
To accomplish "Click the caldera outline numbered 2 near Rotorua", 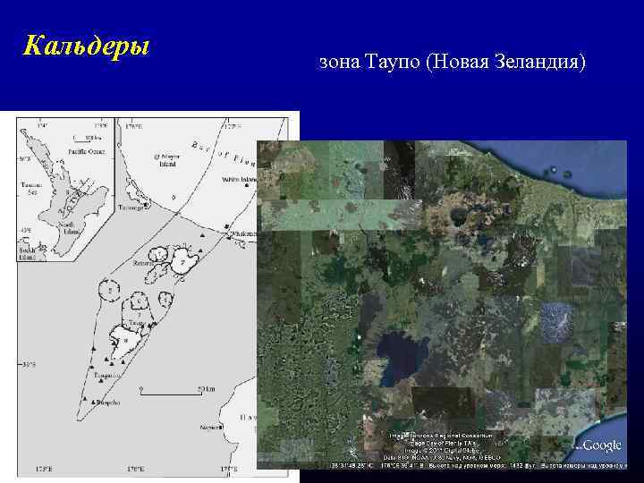I will pos(184,260).
